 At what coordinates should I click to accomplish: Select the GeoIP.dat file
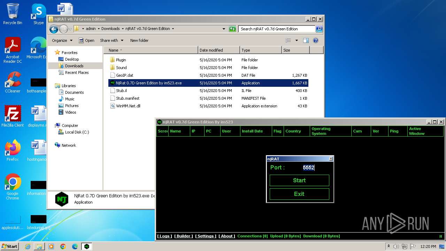[x=124, y=75]
